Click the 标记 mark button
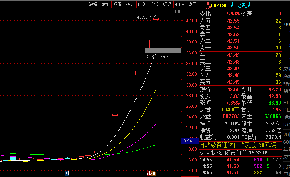This screenshot has width=290, height=177. pyautogui.click(x=167, y=4)
